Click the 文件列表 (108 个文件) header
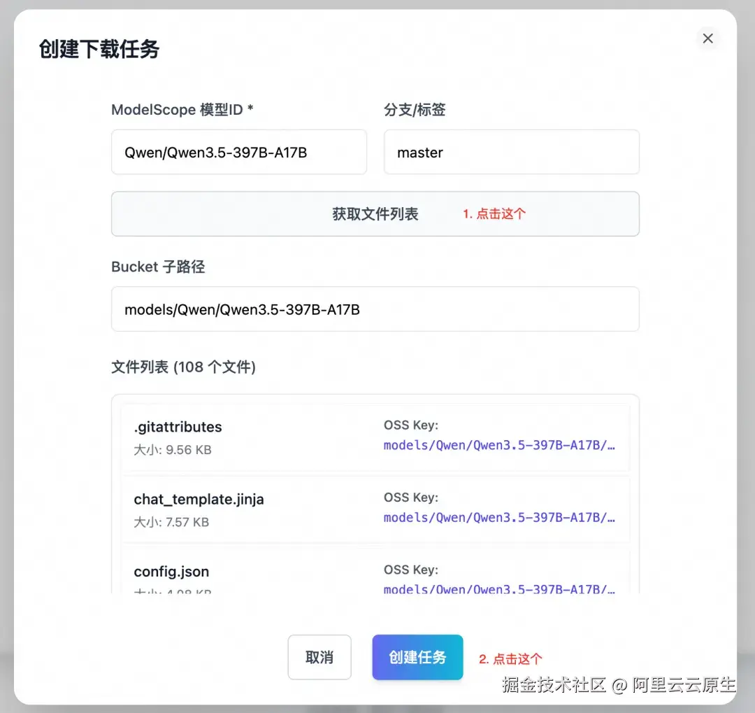 pyautogui.click(x=183, y=367)
